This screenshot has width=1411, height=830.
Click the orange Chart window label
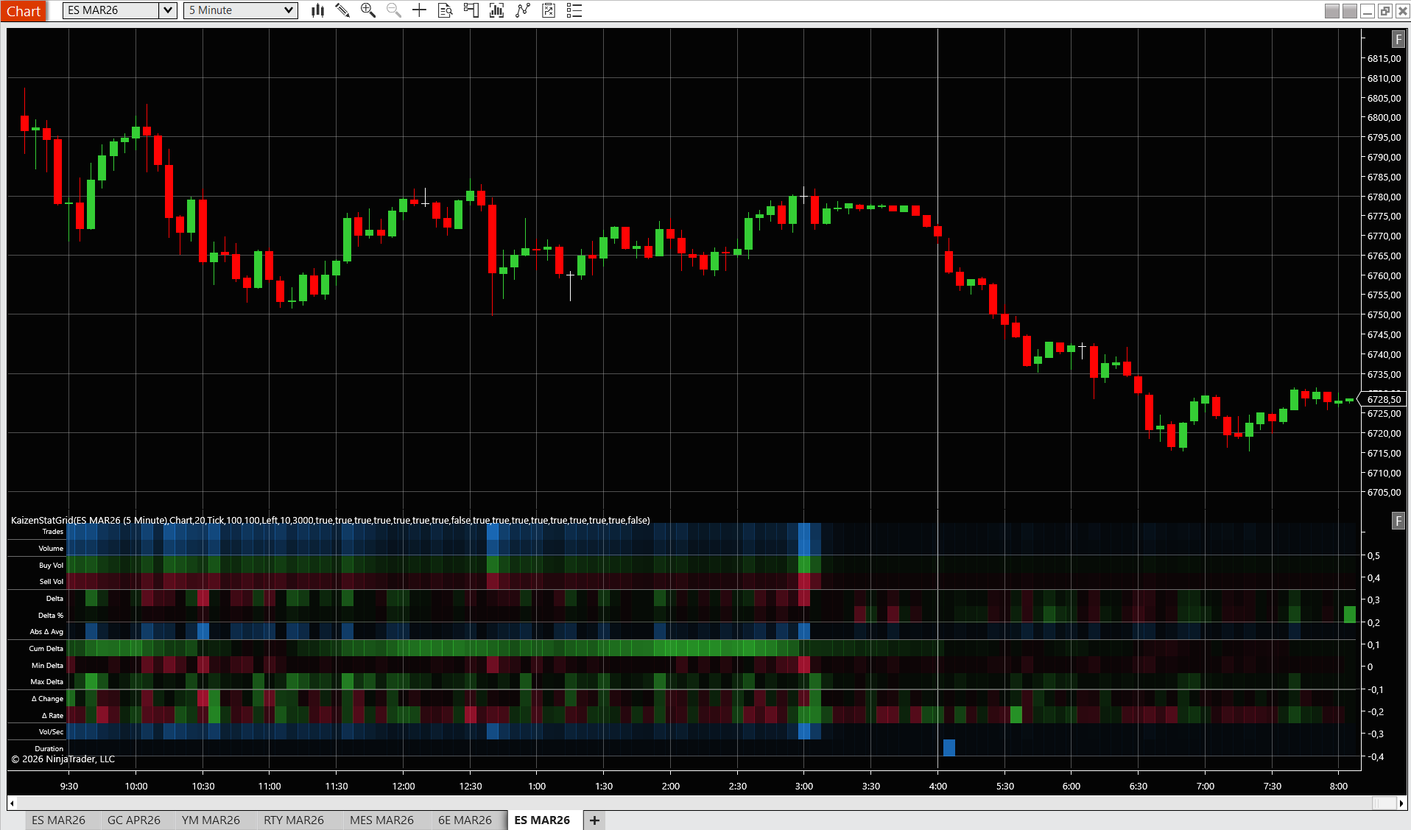pyautogui.click(x=24, y=11)
